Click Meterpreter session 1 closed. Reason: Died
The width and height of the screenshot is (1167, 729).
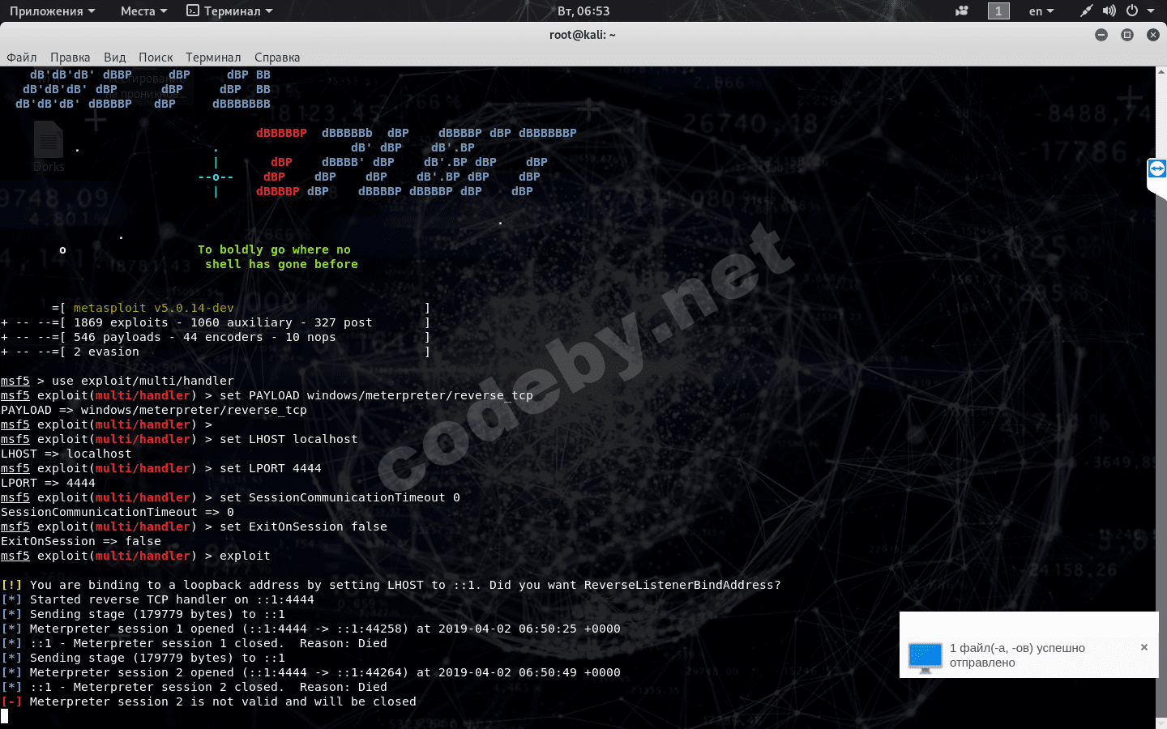(x=230, y=643)
